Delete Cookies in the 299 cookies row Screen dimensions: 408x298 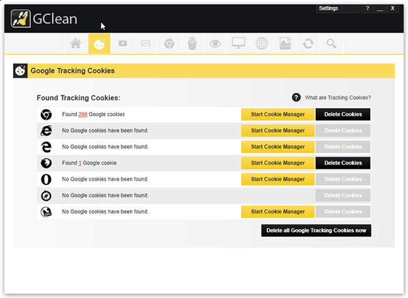tap(343, 114)
